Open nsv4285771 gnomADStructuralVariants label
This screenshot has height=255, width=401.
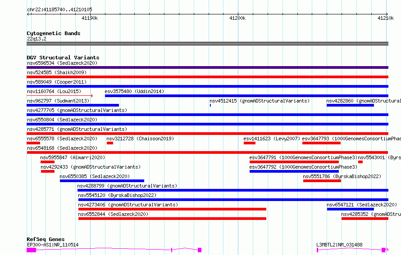(x=77, y=129)
